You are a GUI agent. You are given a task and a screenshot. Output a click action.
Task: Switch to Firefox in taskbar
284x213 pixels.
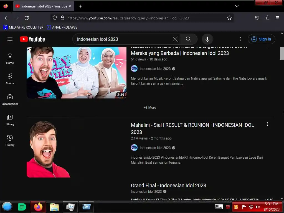click(38, 207)
